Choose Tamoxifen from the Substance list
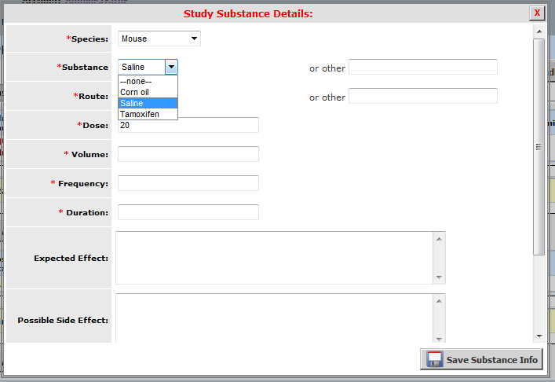The image size is (555, 382). tap(148, 114)
